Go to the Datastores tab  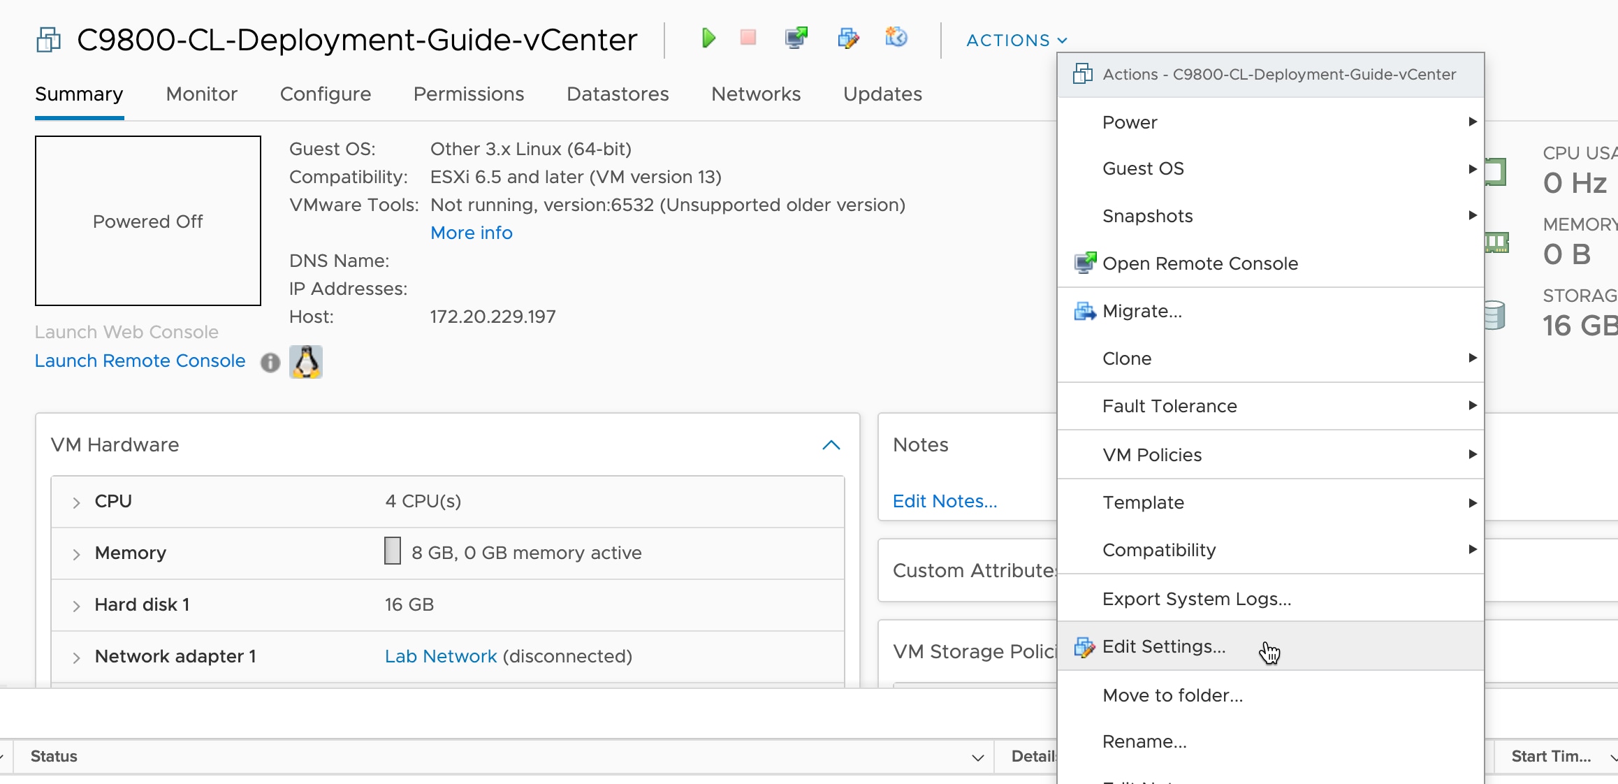click(618, 94)
